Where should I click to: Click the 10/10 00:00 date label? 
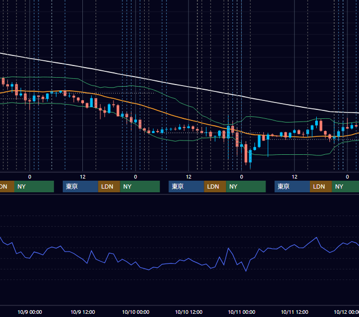136,312
